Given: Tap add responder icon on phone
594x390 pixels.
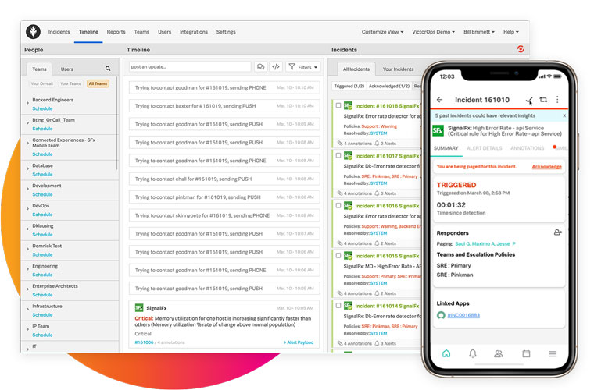Looking at the screenshot, I should tap(557, 232).
